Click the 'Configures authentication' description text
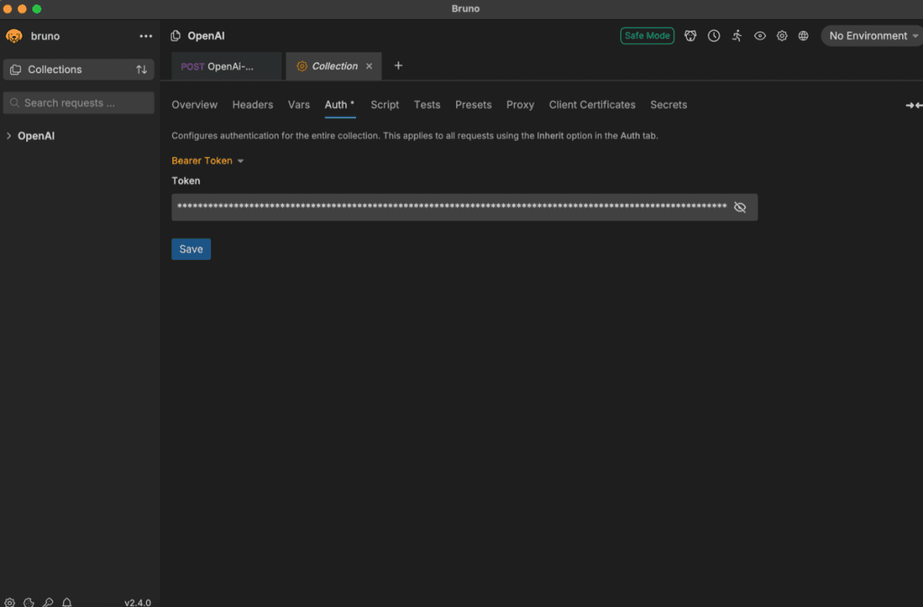The width and height of the screenshot is (923, 607). [x=415, y=135]
